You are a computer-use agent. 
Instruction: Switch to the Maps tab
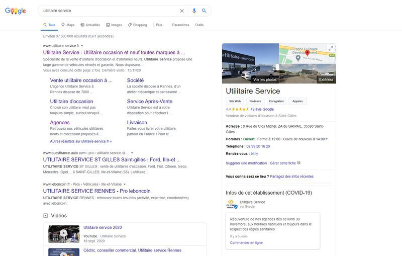68,25
